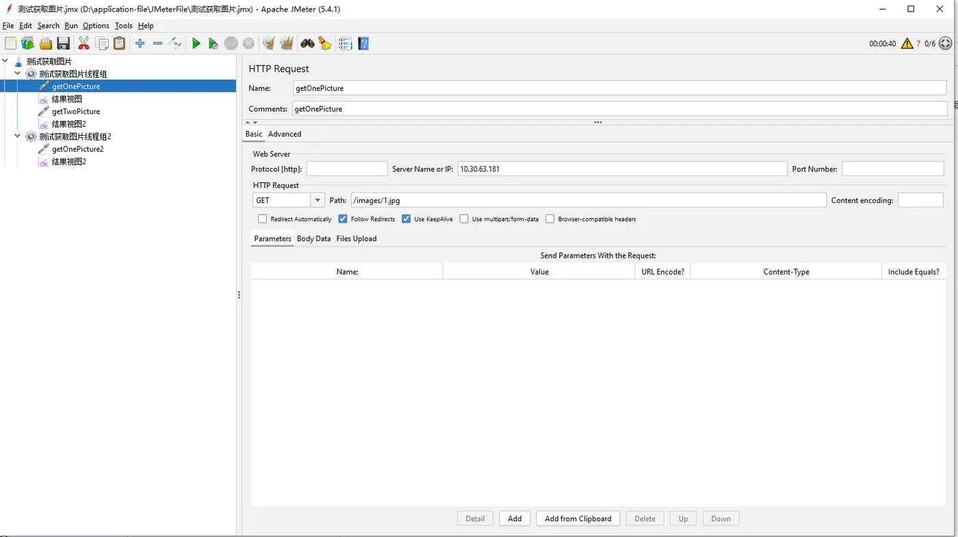
Task: Click the Clear All double-broom icon
Action: click(287, 44)
